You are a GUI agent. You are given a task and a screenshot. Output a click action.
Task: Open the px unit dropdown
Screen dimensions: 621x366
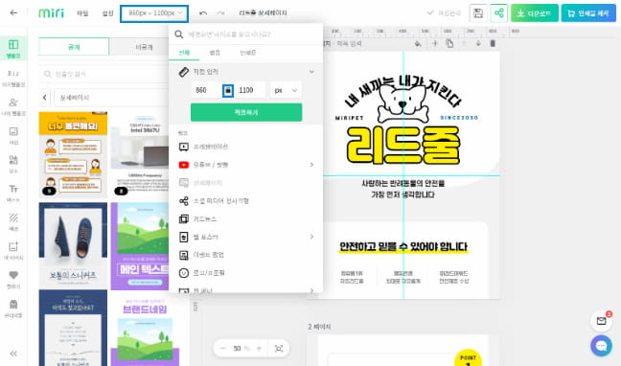(x=286, y=90)
